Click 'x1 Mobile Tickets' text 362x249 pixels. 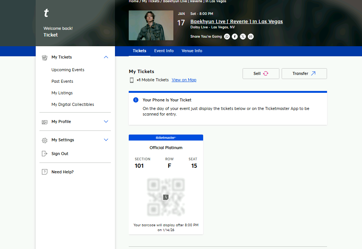pyautogui.click(x=153, y=80)
